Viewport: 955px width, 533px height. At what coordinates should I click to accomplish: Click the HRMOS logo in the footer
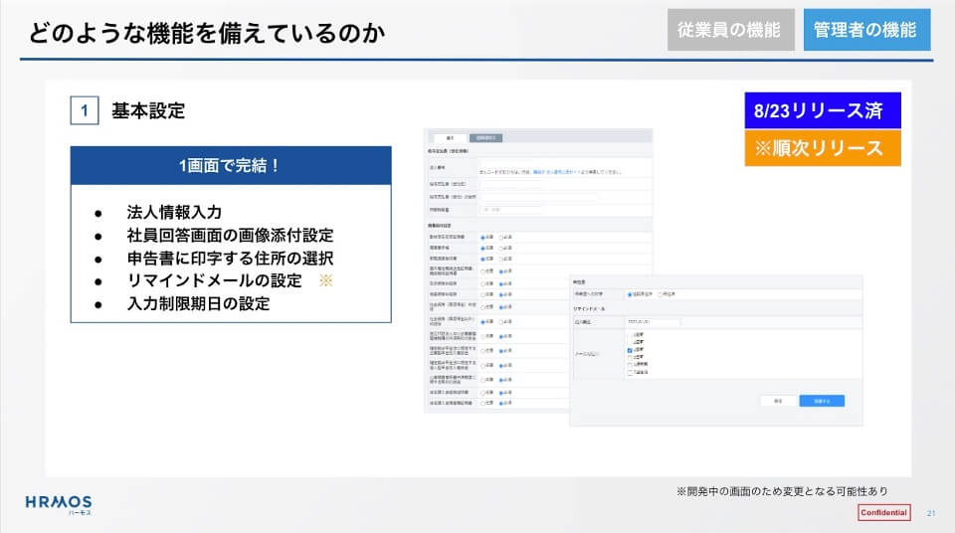[x=58, y=502]
